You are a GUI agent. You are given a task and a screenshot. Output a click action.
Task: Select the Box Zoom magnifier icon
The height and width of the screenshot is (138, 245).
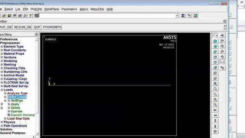coord(215,89)
